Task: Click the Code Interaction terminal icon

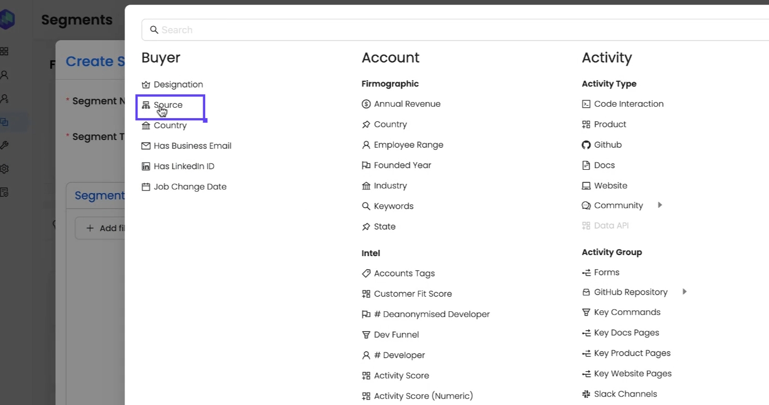Action: click(586, 104)
